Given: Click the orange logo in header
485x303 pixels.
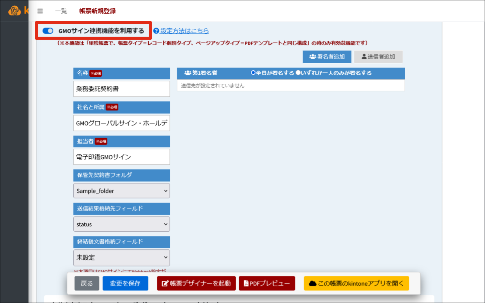Looking at the screenshot, I should click(15, 11).
